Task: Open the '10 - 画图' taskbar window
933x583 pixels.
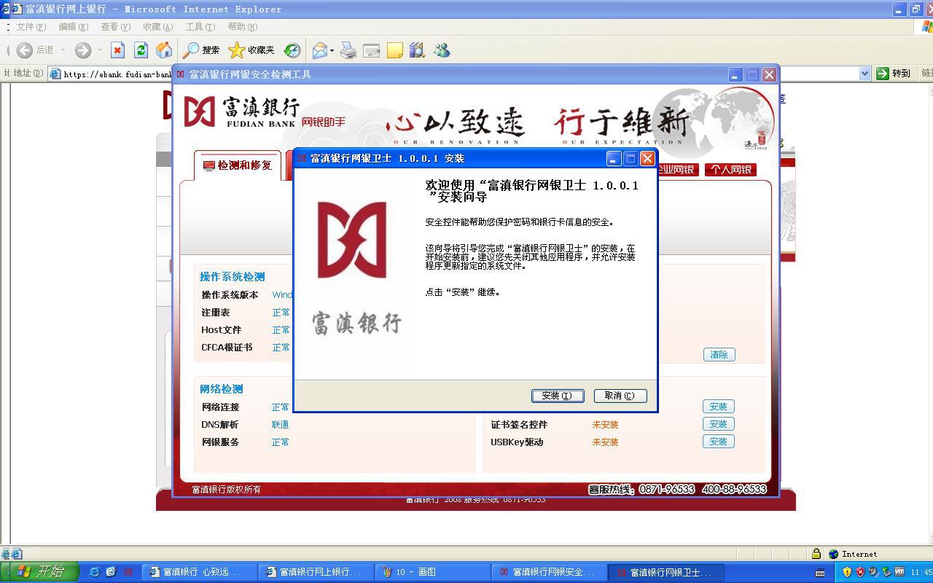Action: pos(432,572)
